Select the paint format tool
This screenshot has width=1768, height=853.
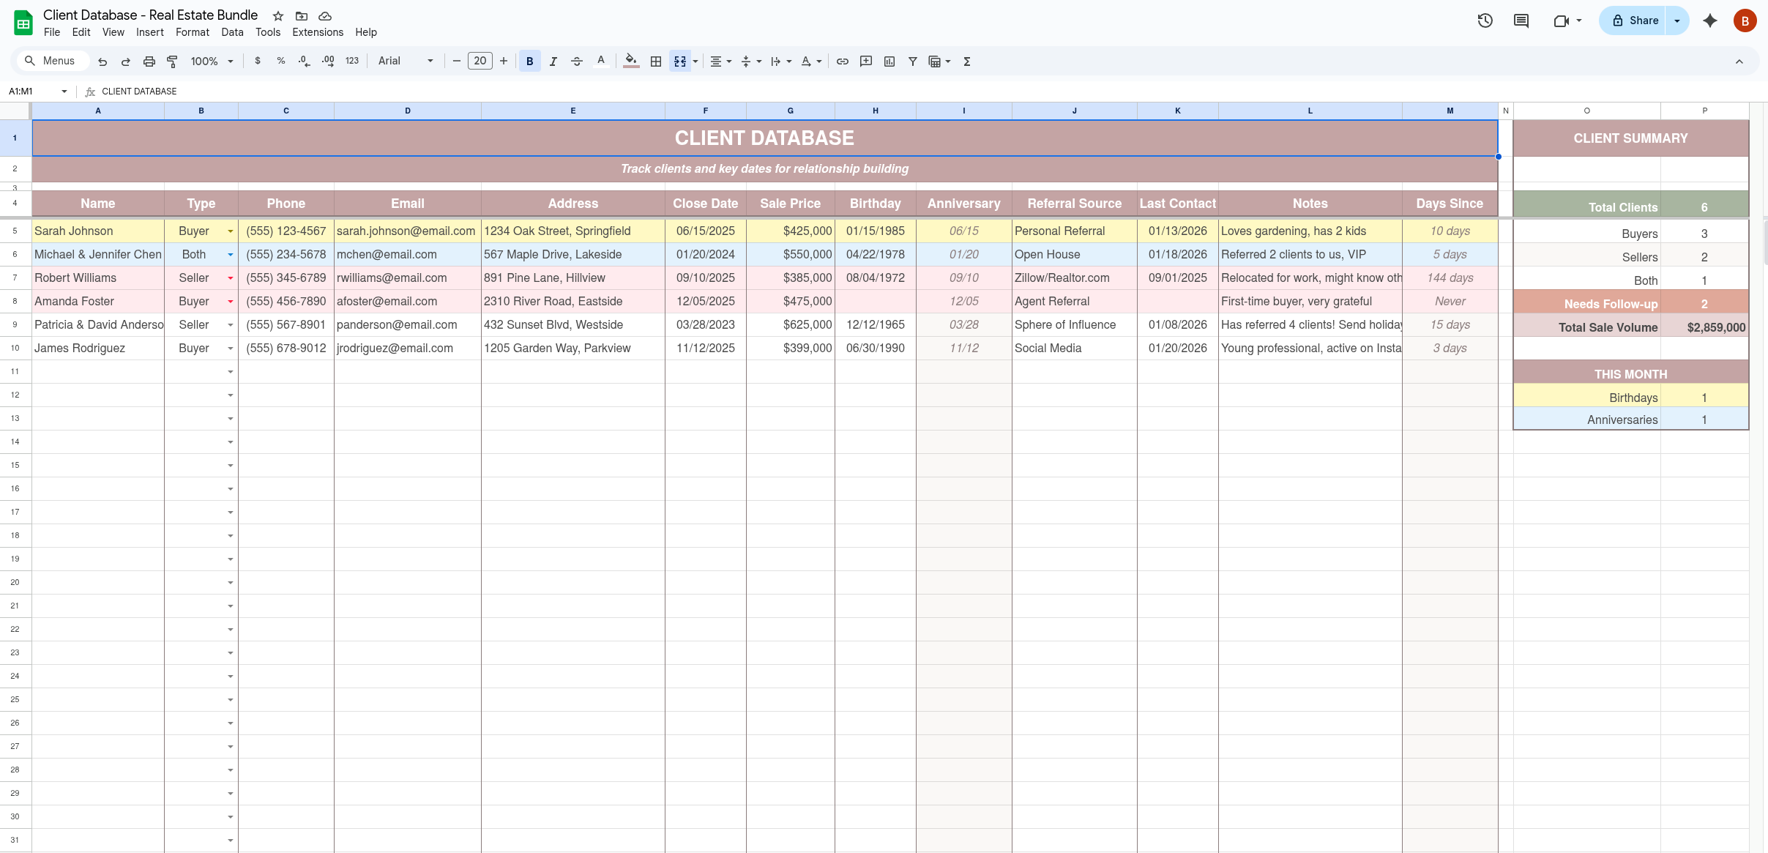tap(171, 61)
